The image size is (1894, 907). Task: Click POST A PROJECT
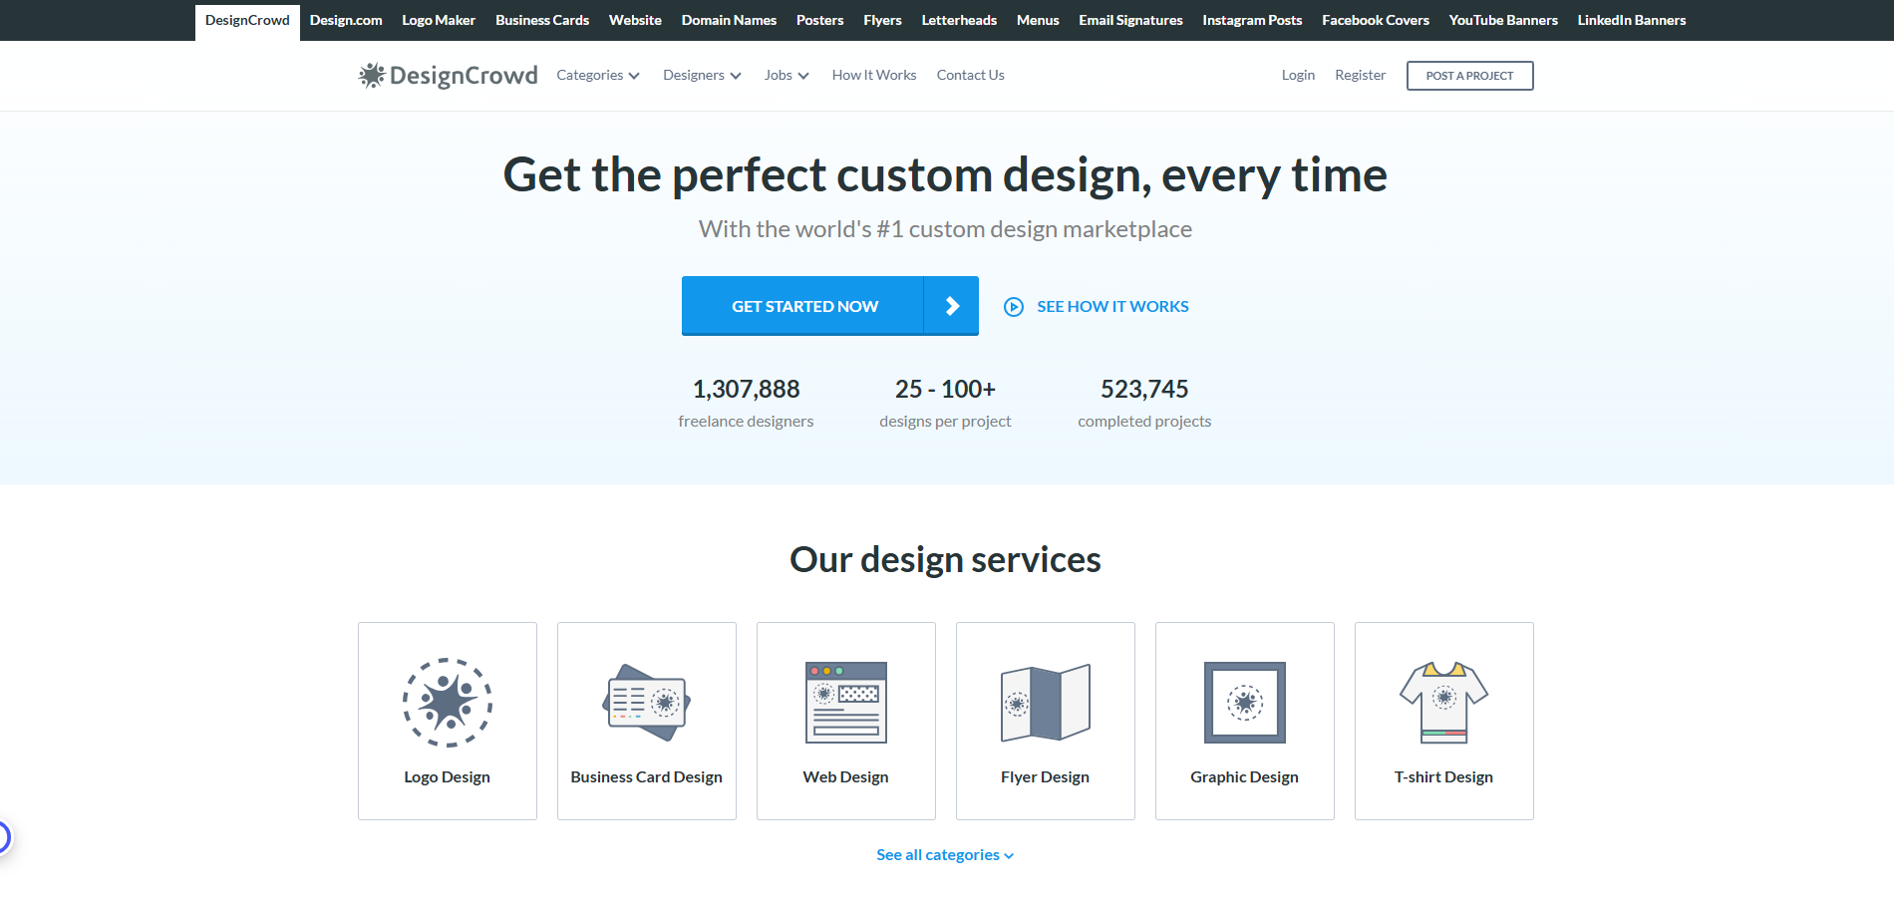(x=1469, y=75)
